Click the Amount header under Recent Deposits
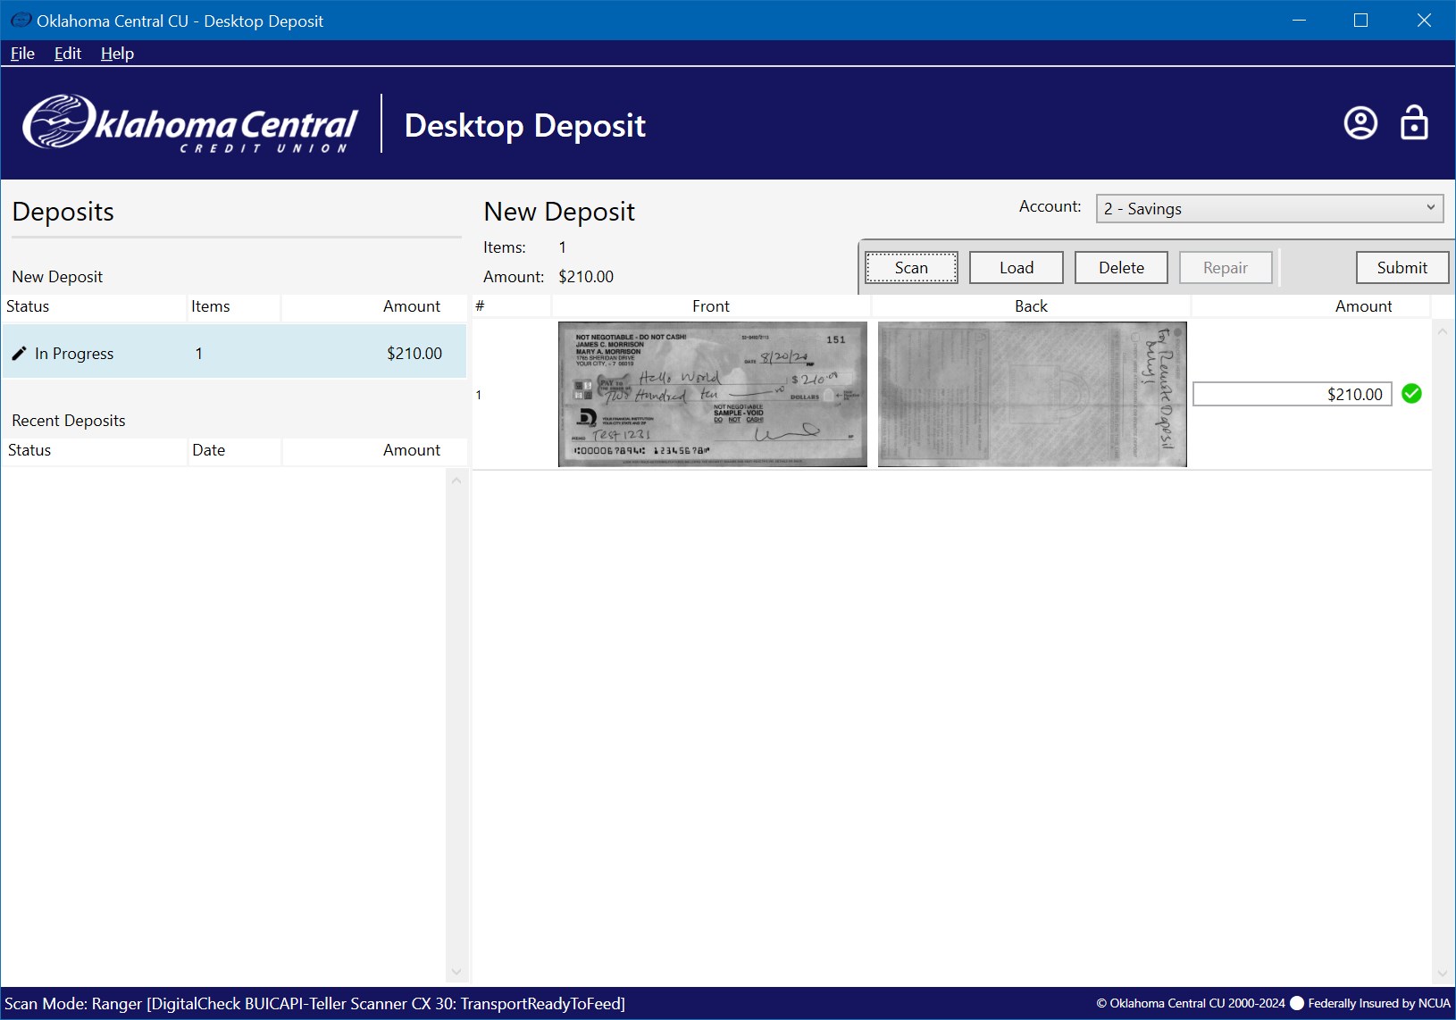Viewport: 1456px width, 1020px height. coord(374,450)
